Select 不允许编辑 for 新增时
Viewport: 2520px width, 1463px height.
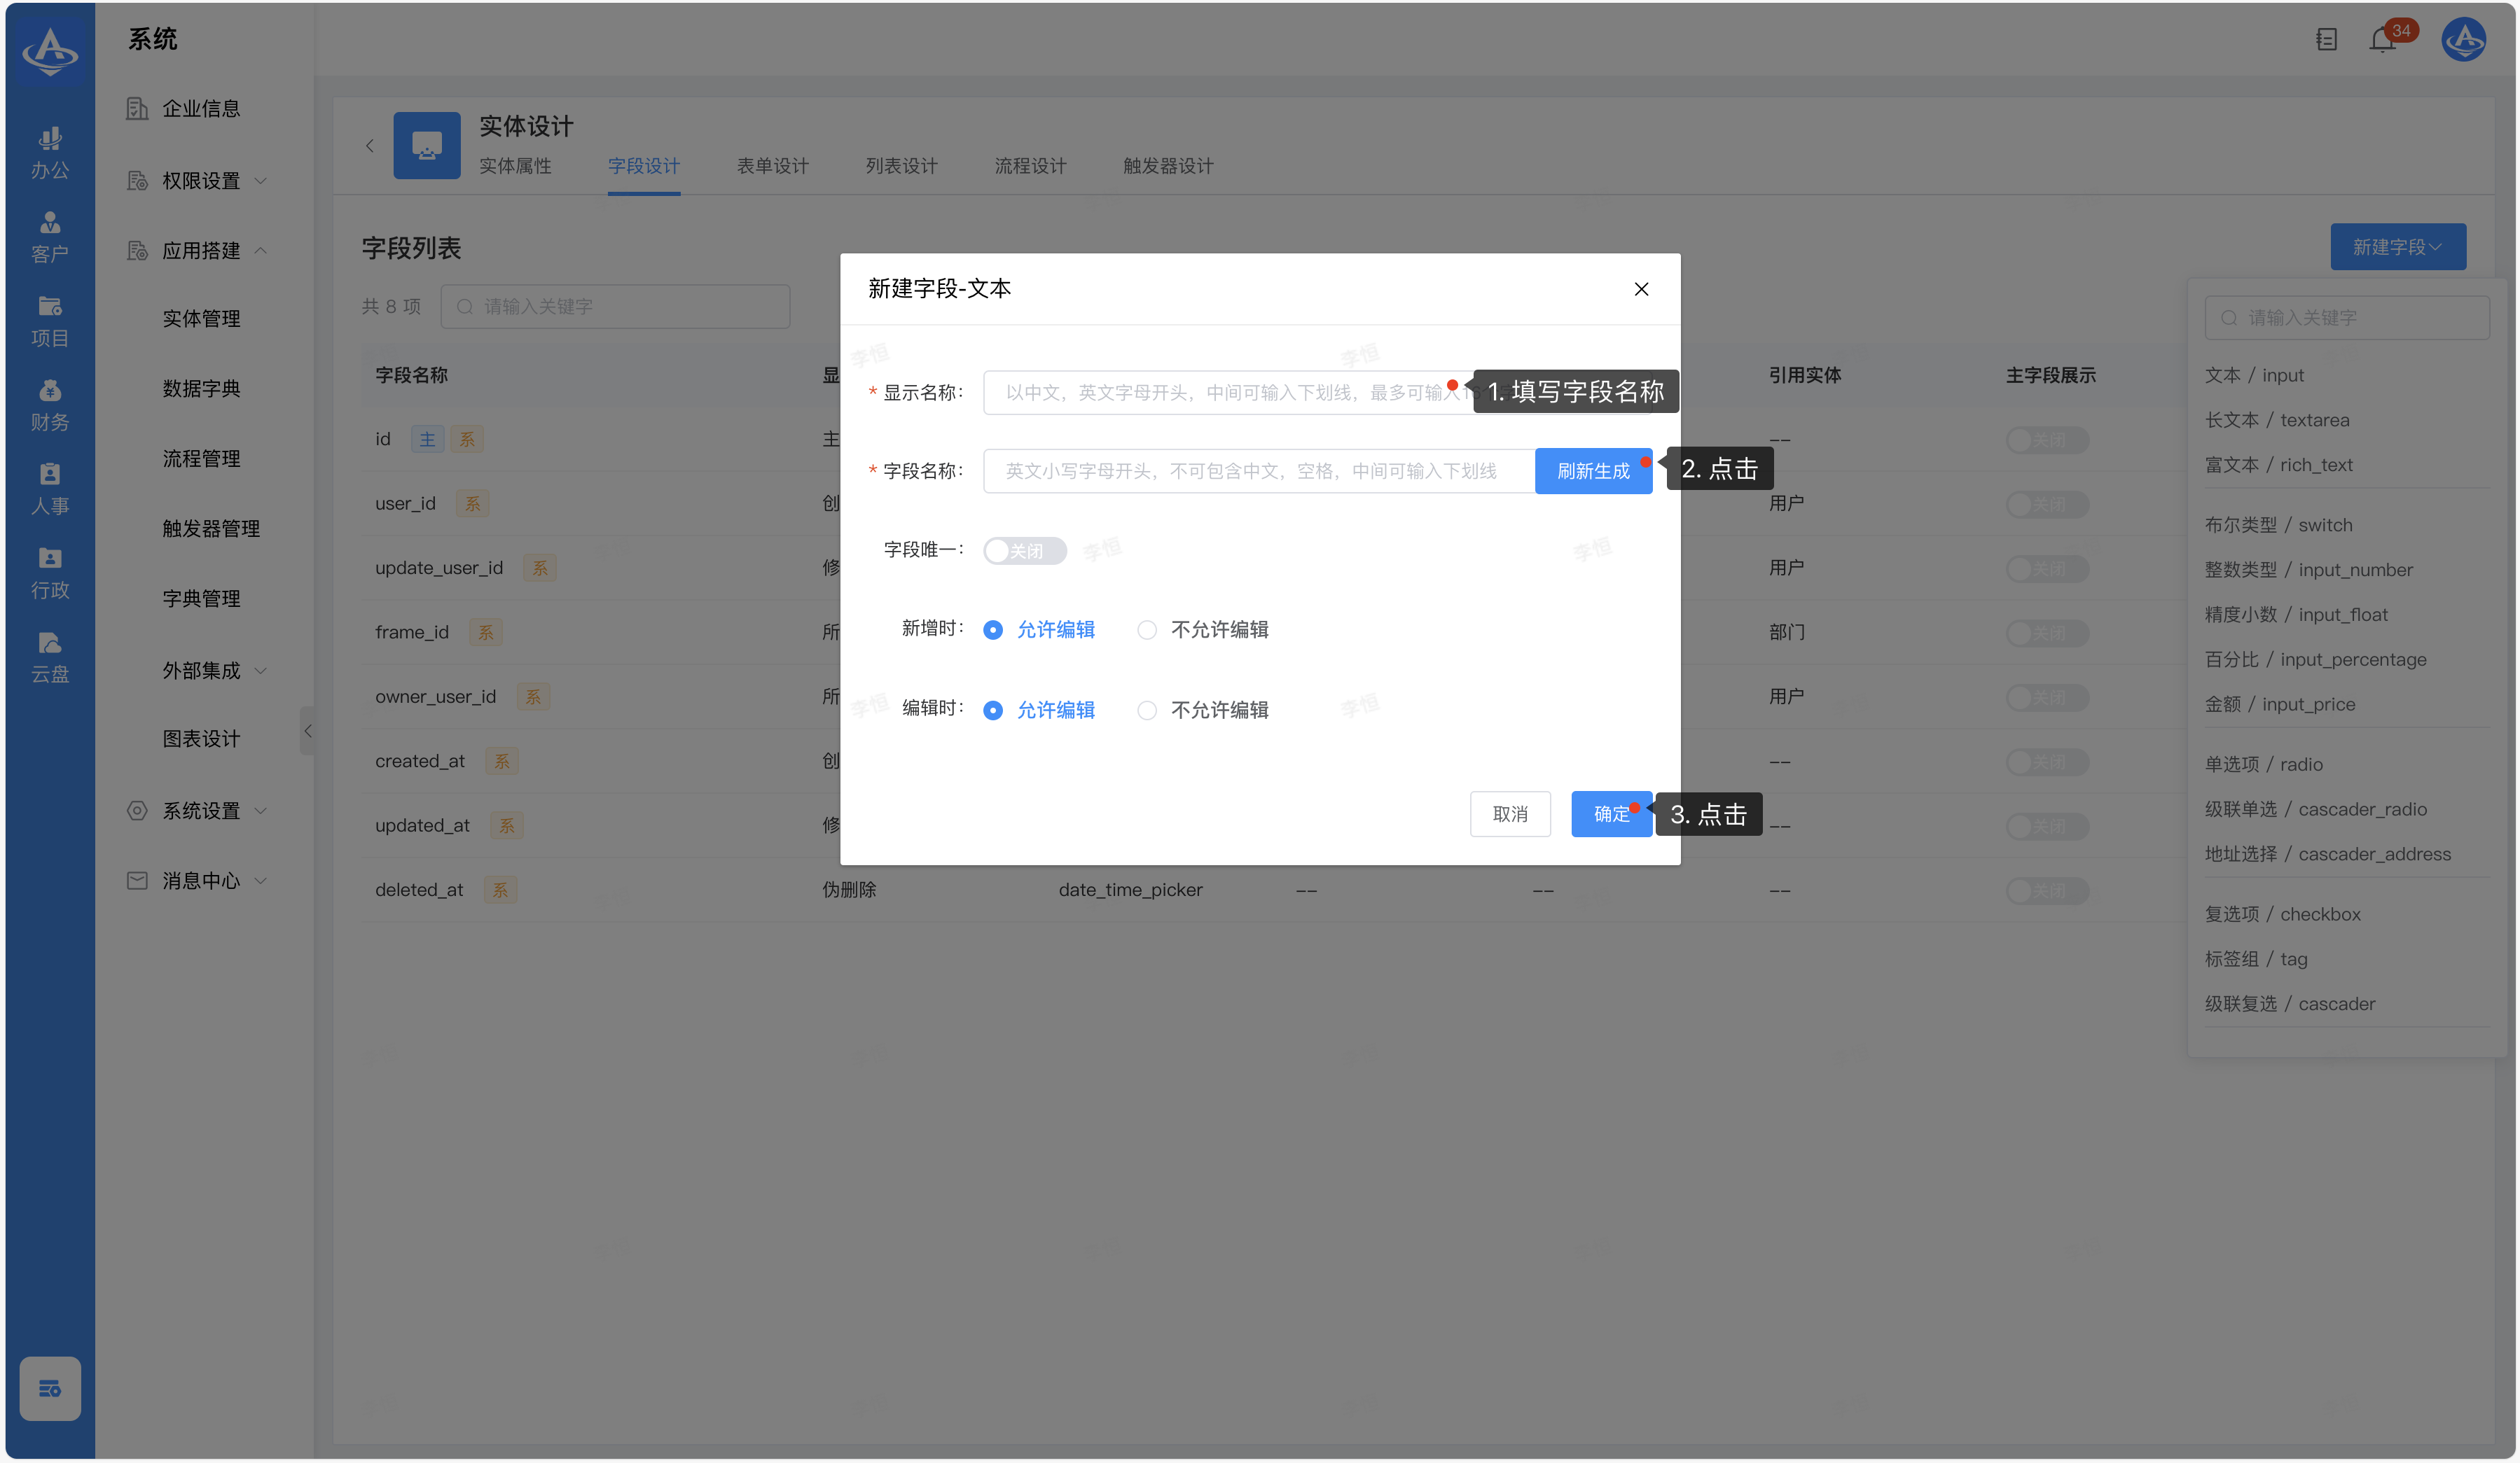pyautogui.click(x=1147, y=629)
